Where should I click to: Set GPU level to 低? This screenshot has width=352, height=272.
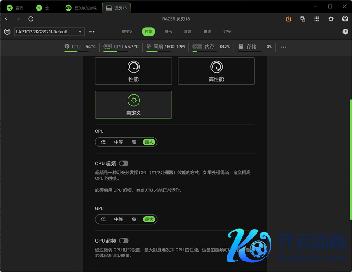click(x=103, y=219)
